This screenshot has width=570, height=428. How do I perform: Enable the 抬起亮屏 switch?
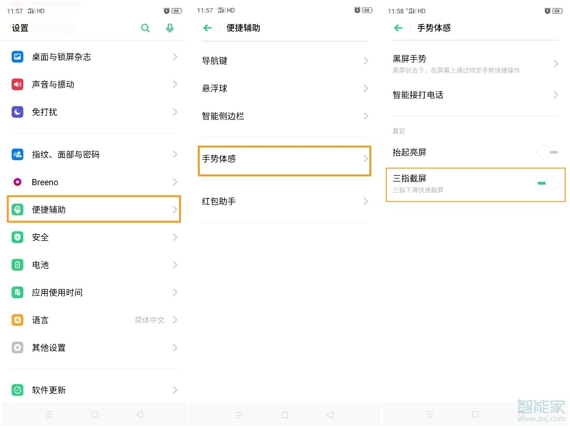point(547,152)
